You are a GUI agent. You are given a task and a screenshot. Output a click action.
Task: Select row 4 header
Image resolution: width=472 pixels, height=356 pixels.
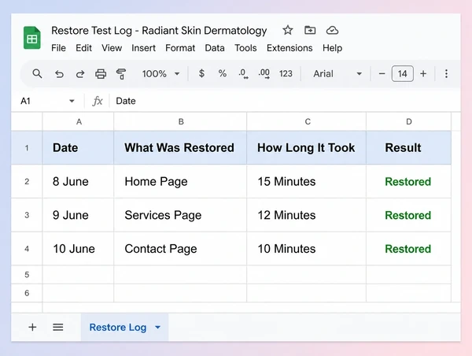[x=27, y=249]
